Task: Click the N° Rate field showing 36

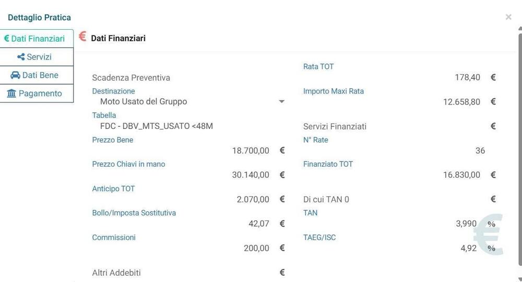Action: (x=480, y=150)
